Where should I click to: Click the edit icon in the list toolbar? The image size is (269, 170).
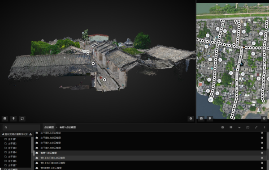coord(222,127)
